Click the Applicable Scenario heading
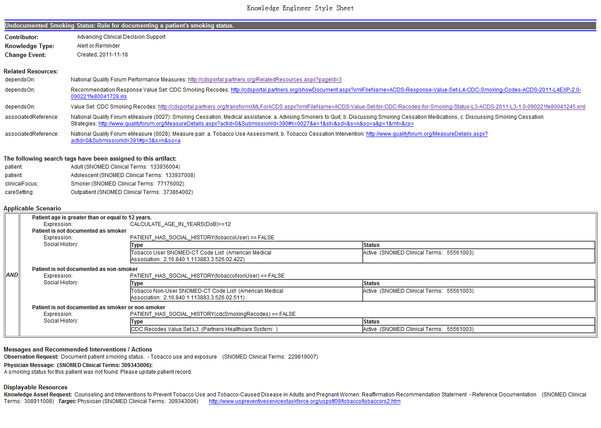Screen dimensions: 601x428 coord(32,208)
